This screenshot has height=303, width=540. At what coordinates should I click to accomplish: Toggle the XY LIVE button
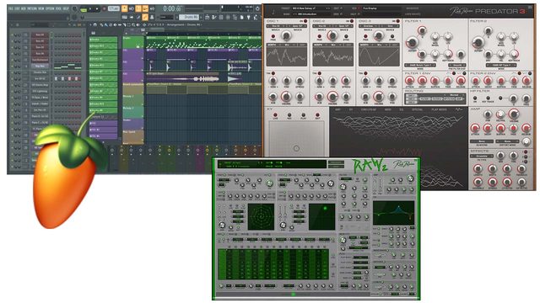click(x=275, y=116)
